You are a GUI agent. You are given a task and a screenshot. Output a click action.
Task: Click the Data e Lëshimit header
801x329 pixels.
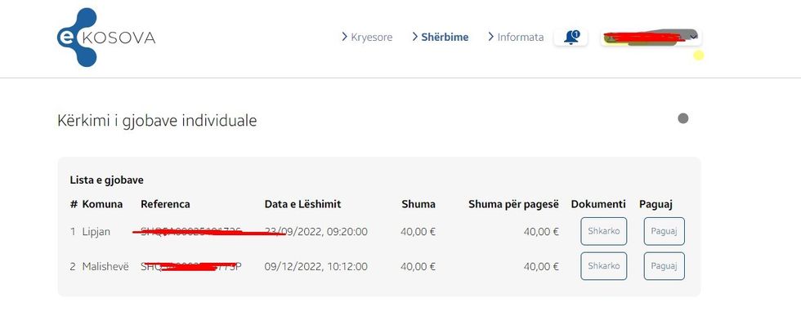pos(302,204)
